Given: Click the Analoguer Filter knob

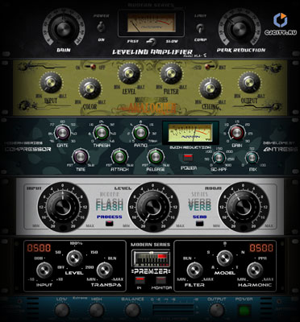Looking at the screenshot, I should (x=171, y=73).
